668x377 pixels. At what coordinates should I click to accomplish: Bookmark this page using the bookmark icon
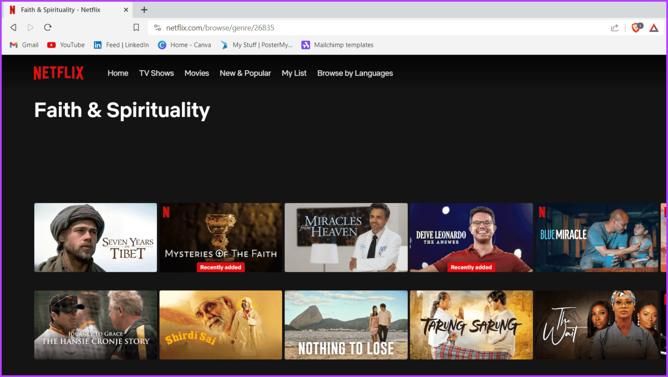click(136, 27)
